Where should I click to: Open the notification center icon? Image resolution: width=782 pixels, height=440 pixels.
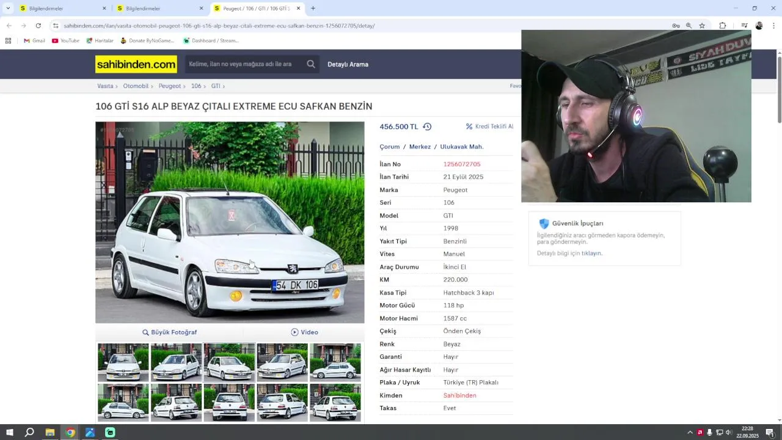(x=771, y=433)
